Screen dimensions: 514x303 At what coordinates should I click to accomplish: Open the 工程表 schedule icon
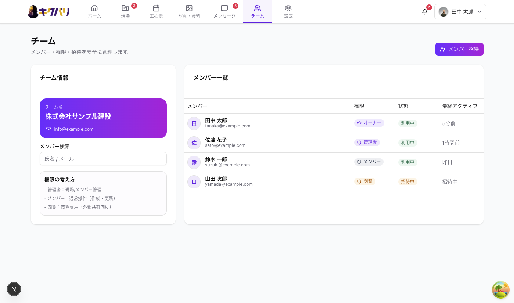(x=156, y=11)
